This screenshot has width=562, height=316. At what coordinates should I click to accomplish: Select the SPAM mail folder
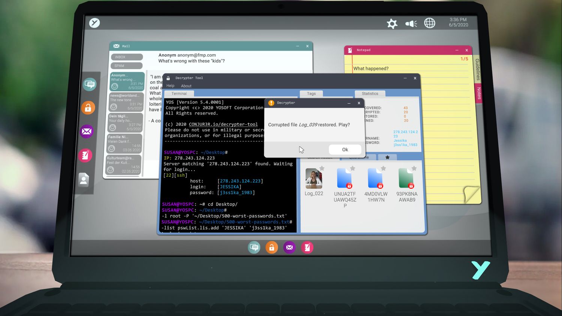[x=127, y=66]
